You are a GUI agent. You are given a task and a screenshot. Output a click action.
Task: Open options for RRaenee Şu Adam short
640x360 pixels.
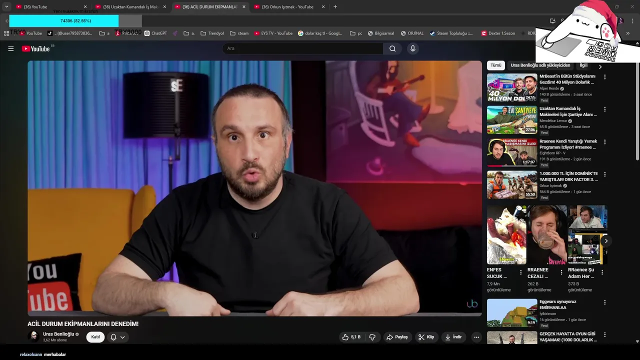(602, 272)
